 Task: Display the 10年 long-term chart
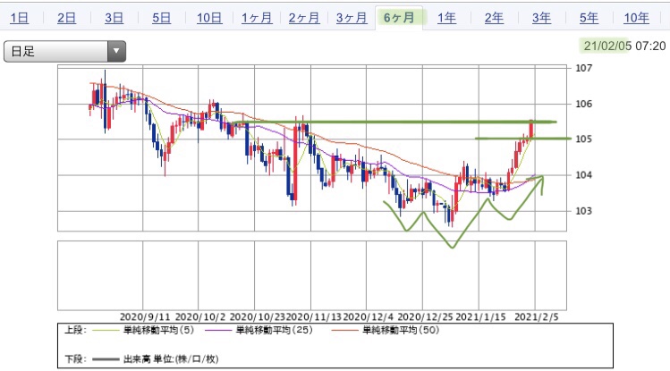pos(636,18)
